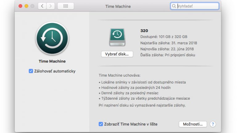The image size is (237, 133).
Task: Click the Time Machine window title
Action: tap(118, 6)
